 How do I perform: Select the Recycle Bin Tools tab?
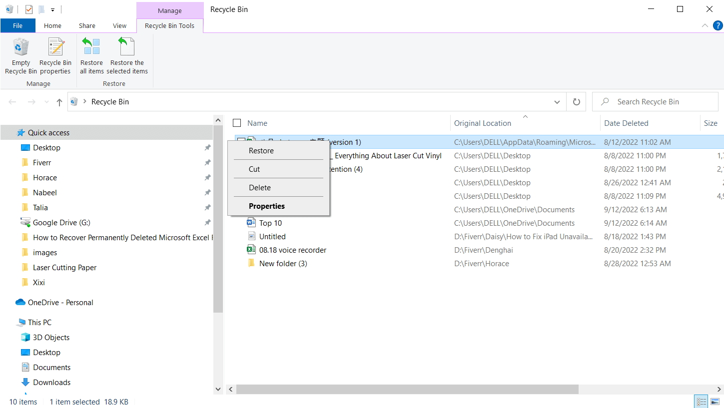pyautogui.click(x=169, y=26)
